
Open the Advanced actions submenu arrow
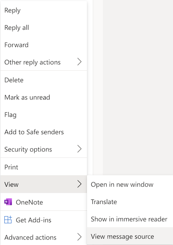79,237
